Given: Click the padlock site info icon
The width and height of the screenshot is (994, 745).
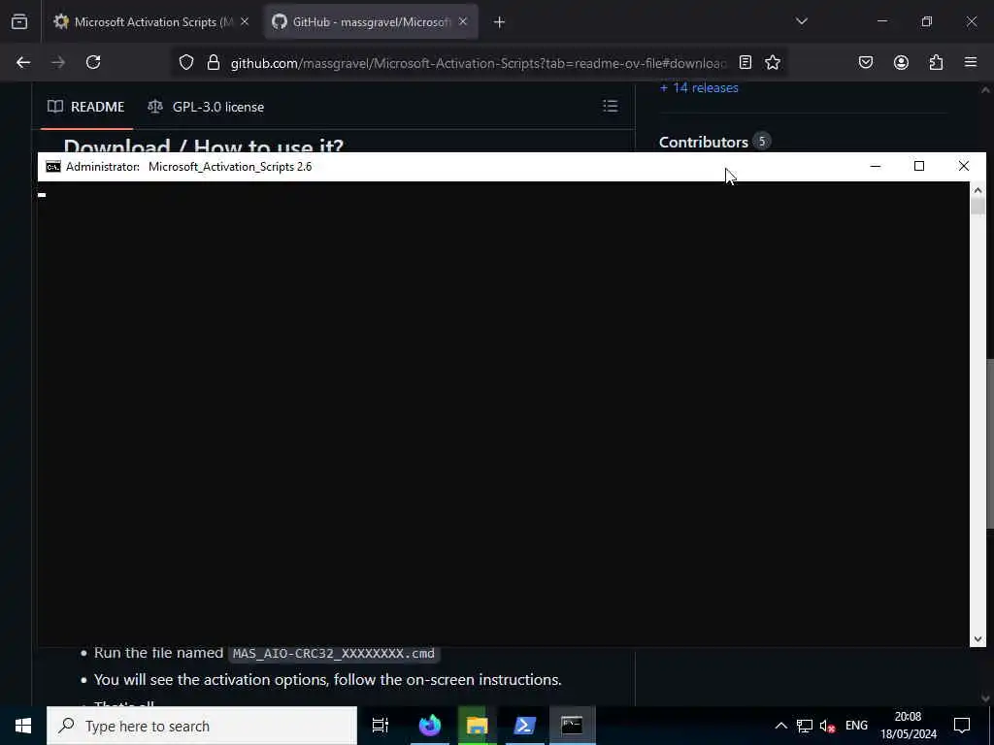Looking at the screenshot, I should click(x=214, y=62).
